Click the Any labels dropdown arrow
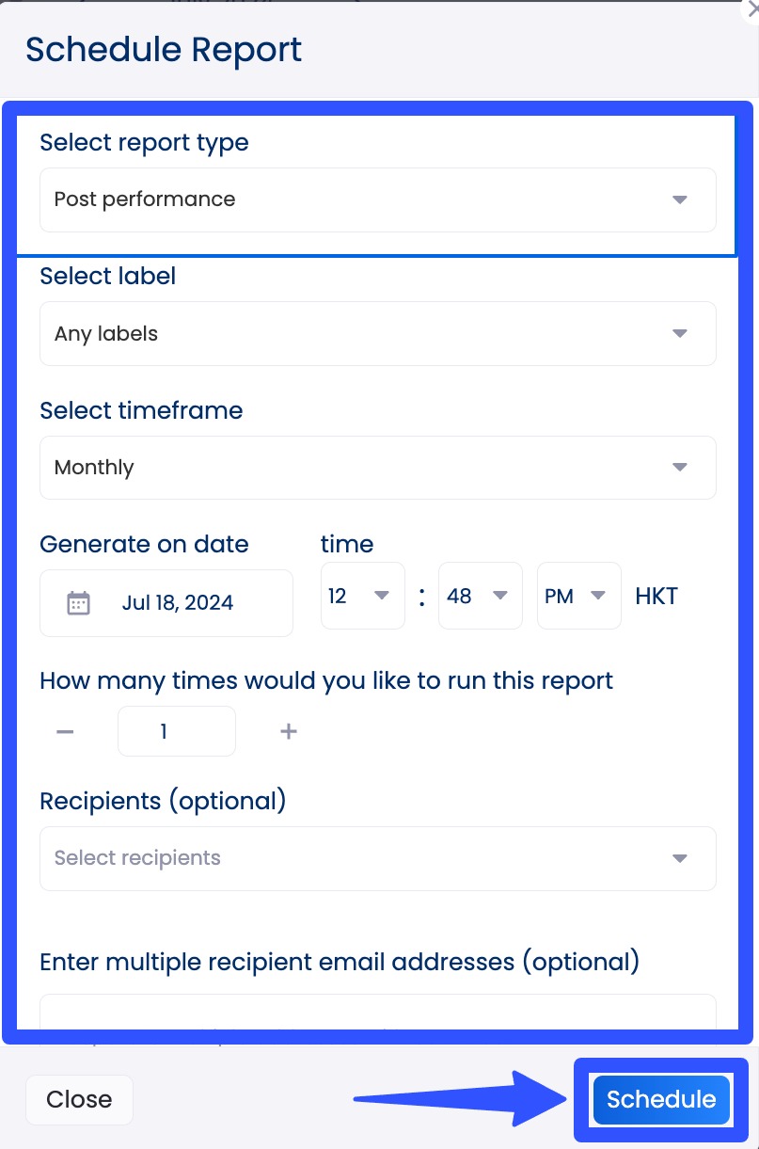 [679, 333]
